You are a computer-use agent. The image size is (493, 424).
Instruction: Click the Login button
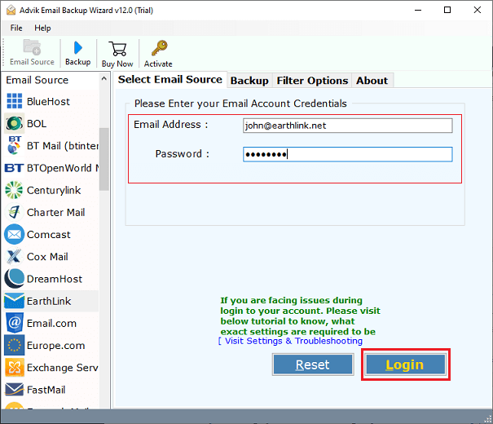coord(405,364)
